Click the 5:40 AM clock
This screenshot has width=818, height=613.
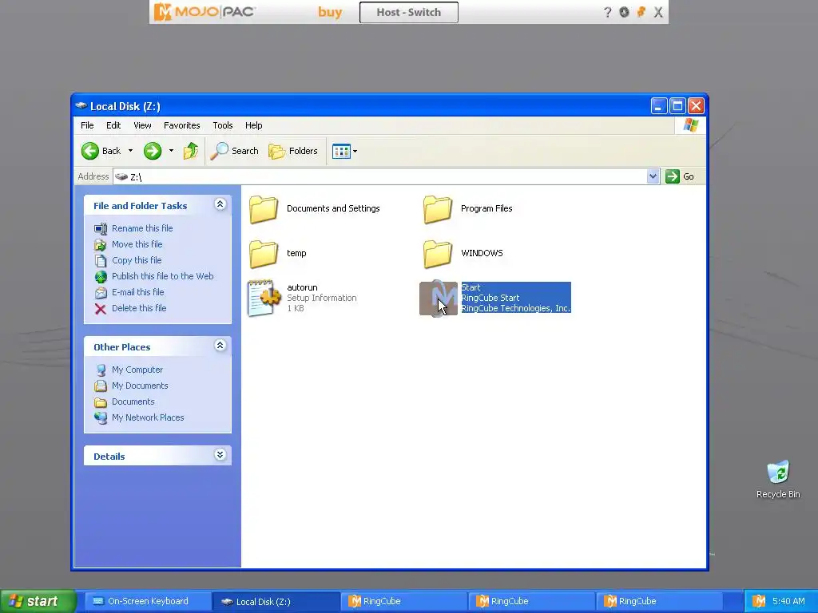pyautogui.click(x=788, y=601)
